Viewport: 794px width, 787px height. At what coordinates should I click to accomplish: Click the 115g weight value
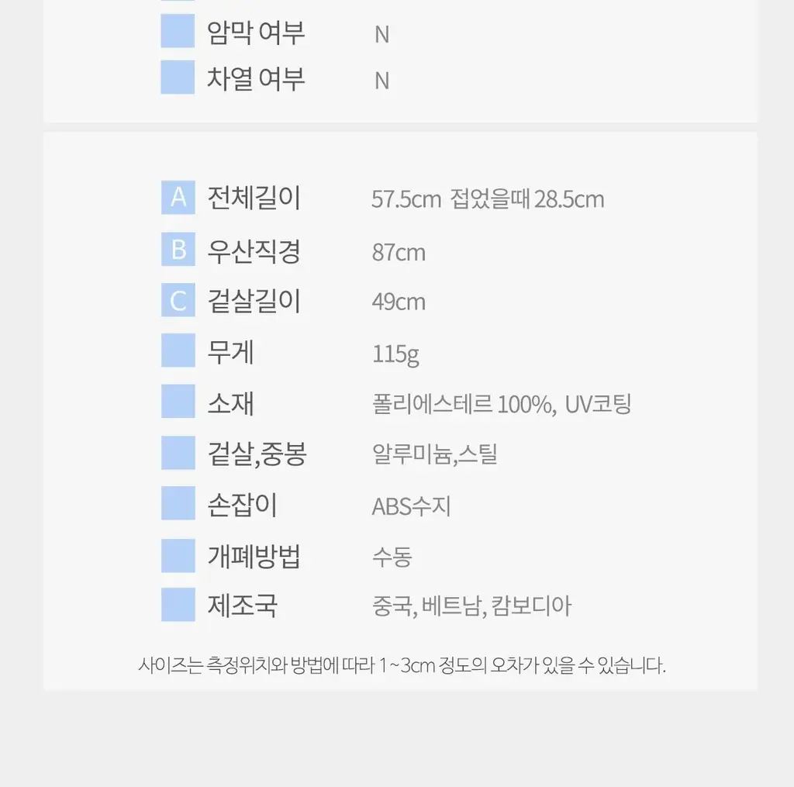tap(395, 354)
